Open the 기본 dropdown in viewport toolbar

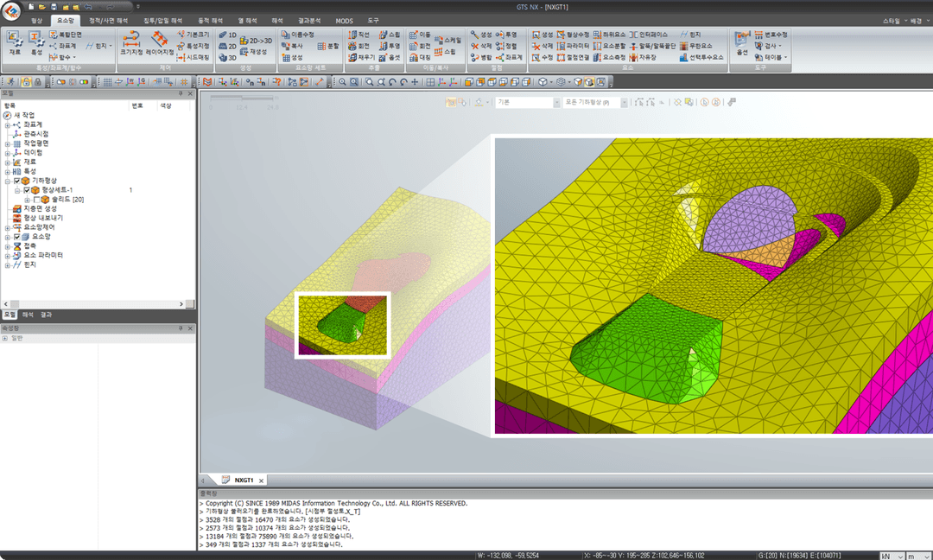coord(556,102)
